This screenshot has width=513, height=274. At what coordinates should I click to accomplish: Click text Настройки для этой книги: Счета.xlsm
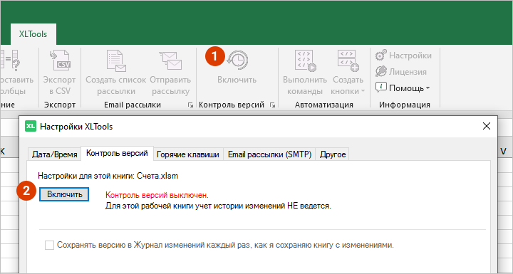(x=108, y=176)
